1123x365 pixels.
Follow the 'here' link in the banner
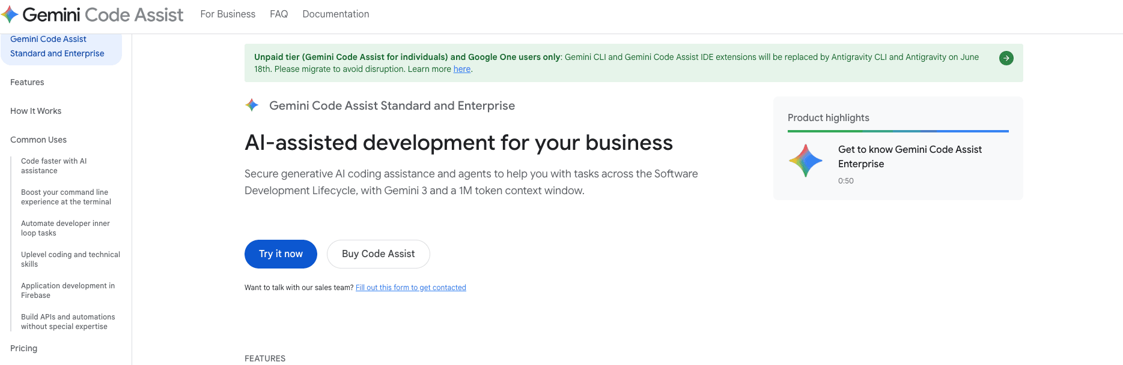462,69
